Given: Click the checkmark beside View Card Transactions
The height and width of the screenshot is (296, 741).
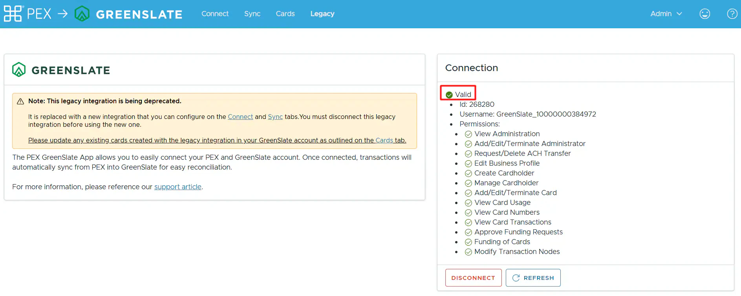Looking at the screenshot, I should pyautogui.click(x=468, y=223).
